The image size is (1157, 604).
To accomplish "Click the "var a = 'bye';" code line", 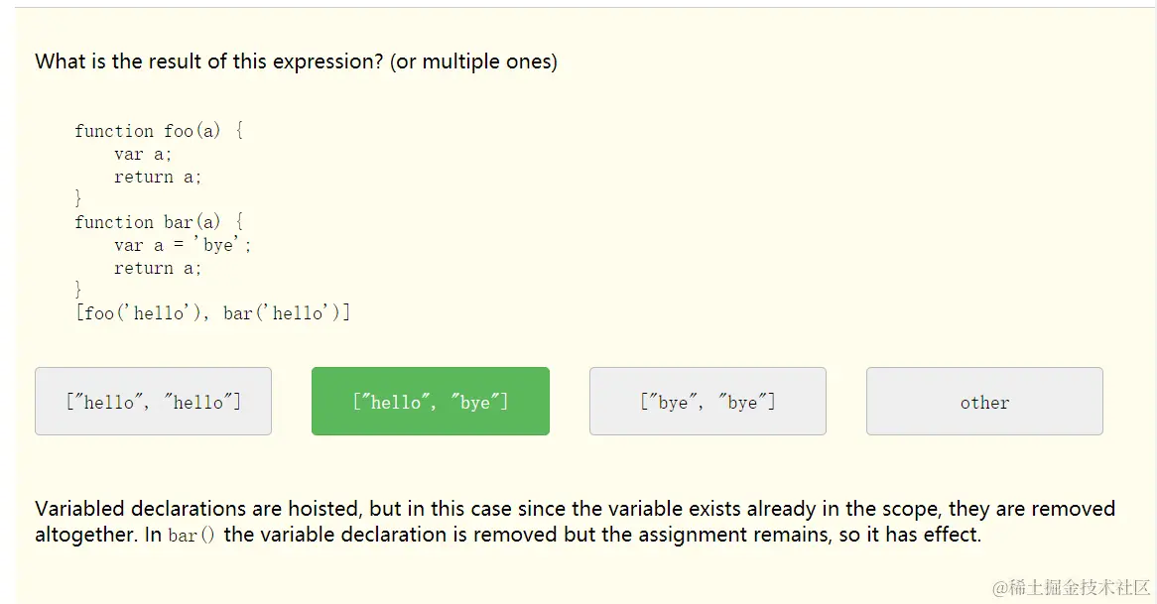I will tap(183, 245).
